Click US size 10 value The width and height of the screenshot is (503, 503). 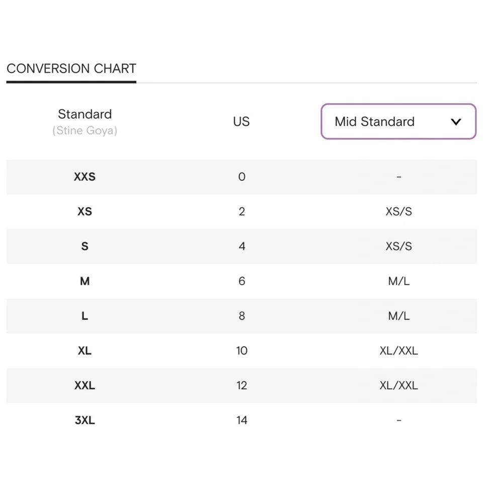[x=242, y=351]
